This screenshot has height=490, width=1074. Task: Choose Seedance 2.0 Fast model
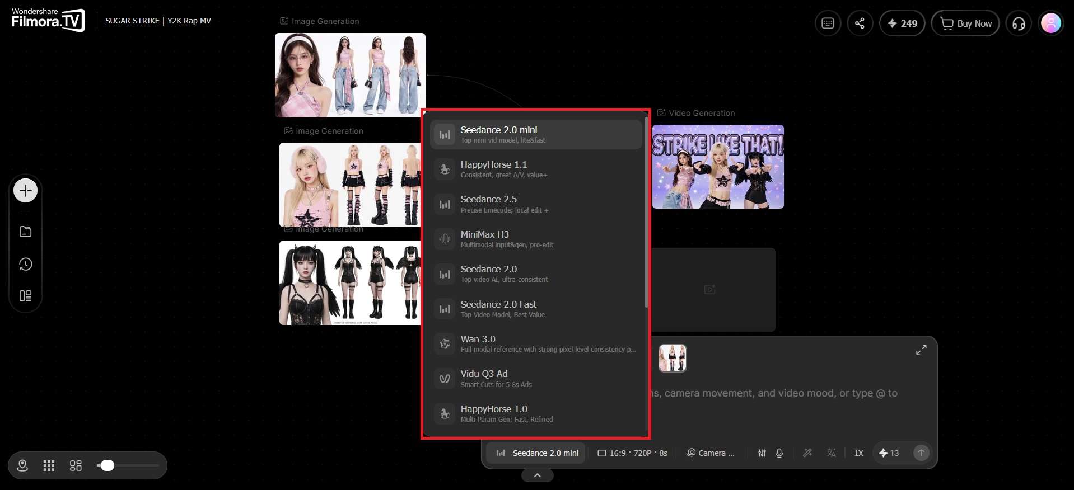point(536,309)
